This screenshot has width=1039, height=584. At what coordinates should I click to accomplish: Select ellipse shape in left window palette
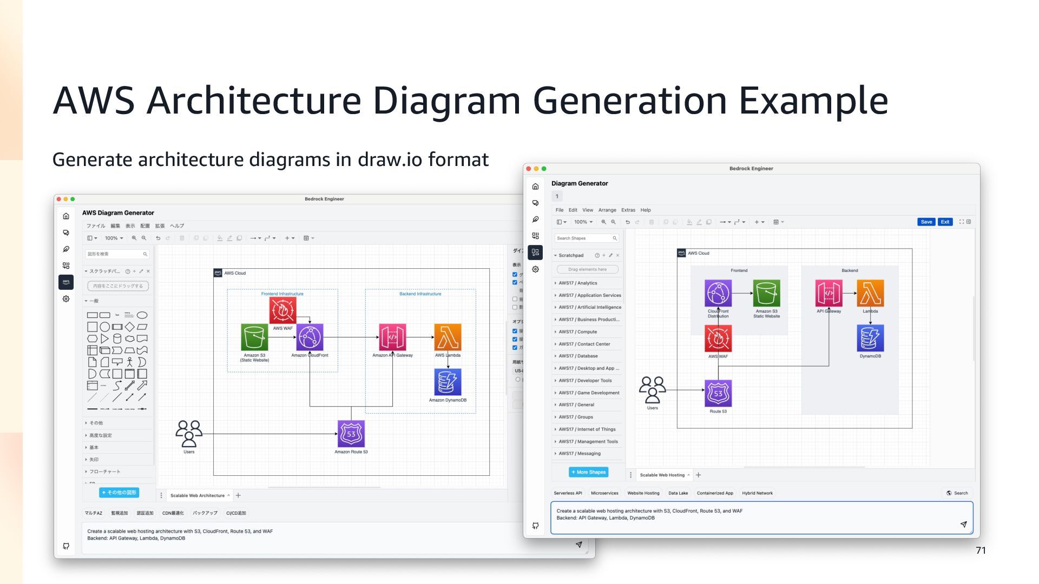(x=142, y=315)
